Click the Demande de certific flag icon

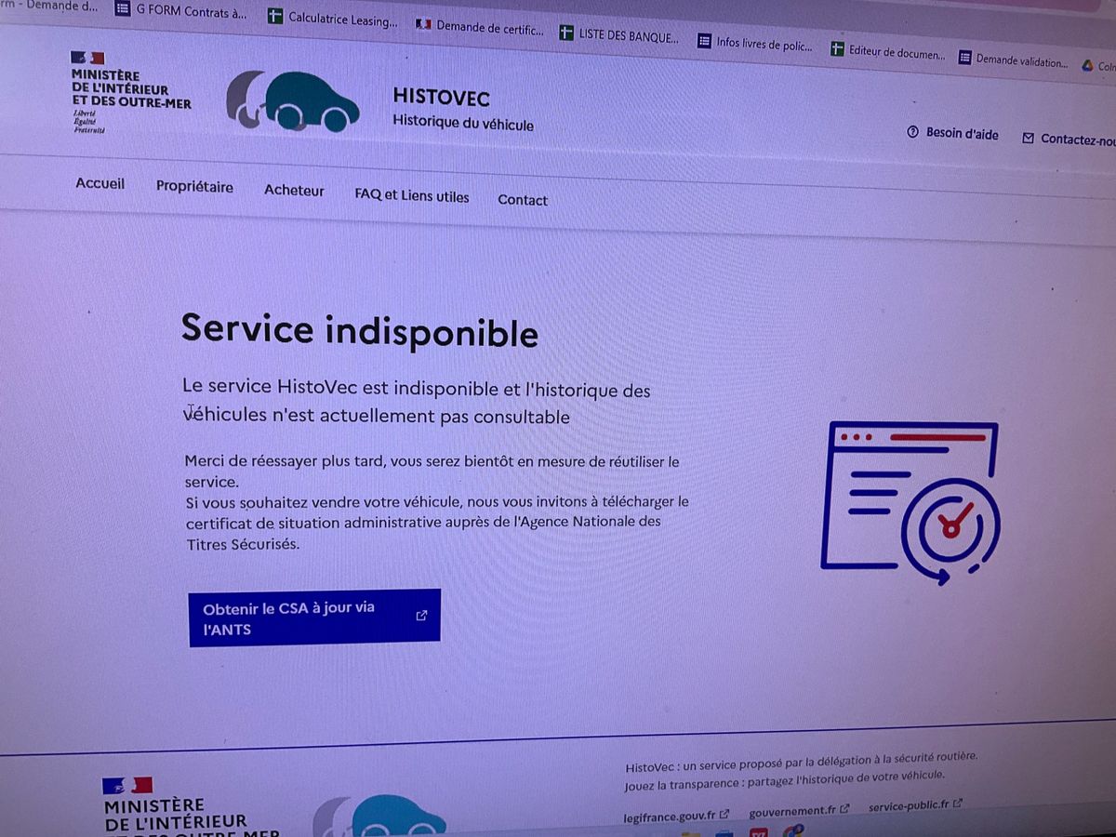click(423, 24)
